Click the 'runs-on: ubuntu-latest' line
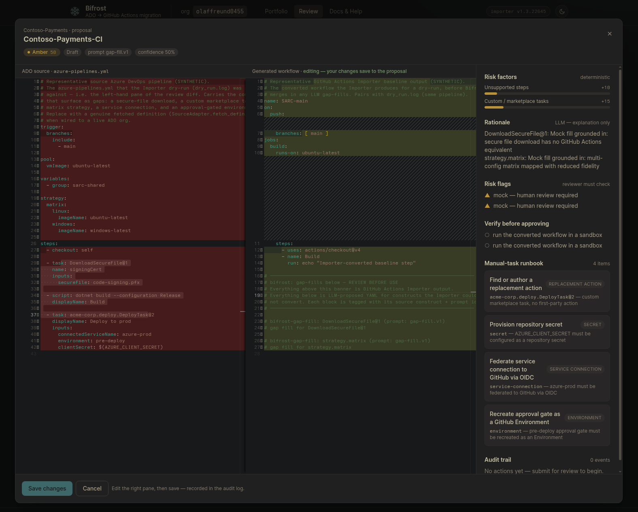The height and width of the screenshot is (512, 638). click(x=308, y=153)
